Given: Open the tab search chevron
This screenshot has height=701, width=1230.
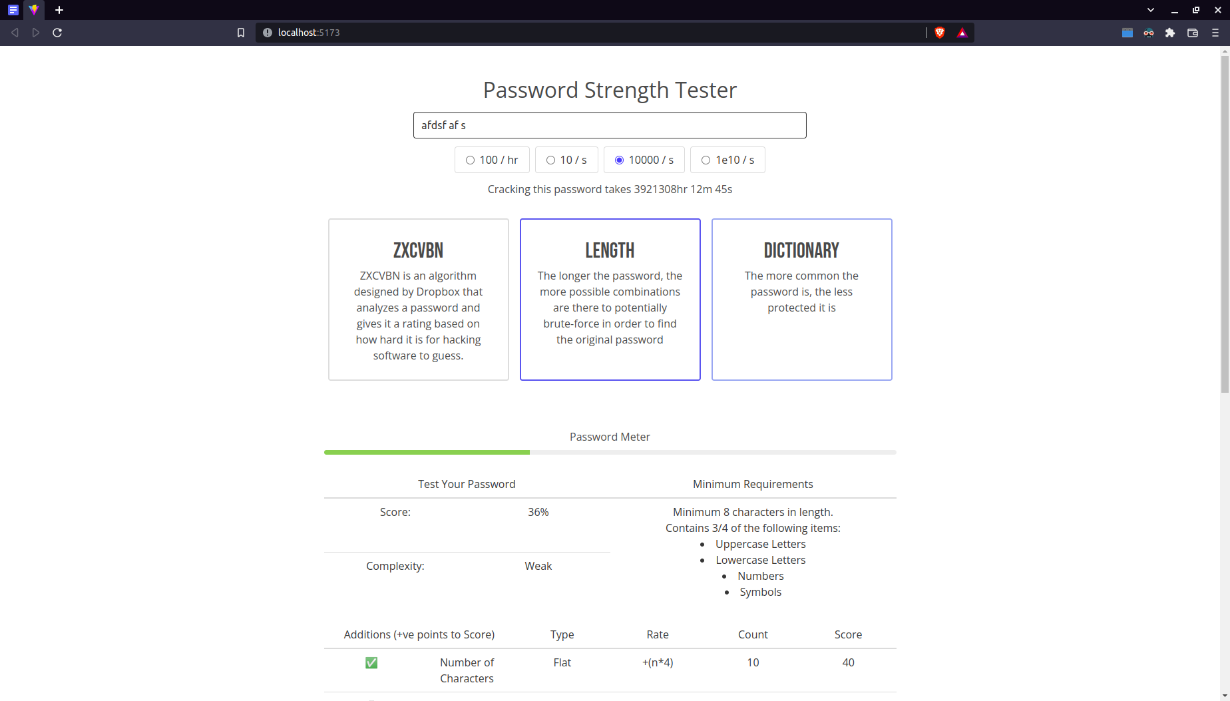Looking at the screenshot, I should [1150, 10].
